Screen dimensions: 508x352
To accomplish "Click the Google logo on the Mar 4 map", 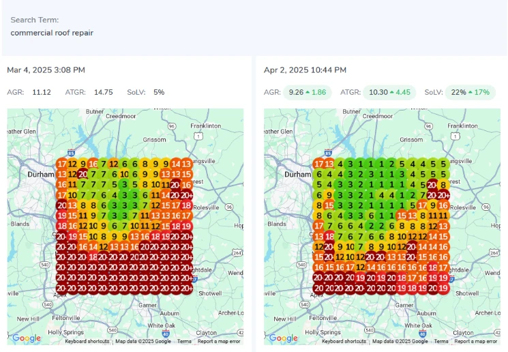I will (x=27, y=338).
